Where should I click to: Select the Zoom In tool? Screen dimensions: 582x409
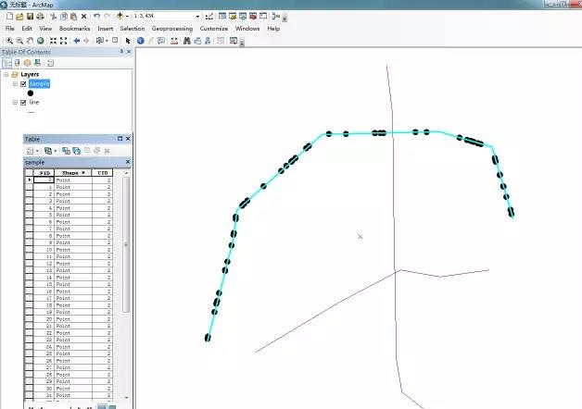pyautogui.click(x=9, y=41)
